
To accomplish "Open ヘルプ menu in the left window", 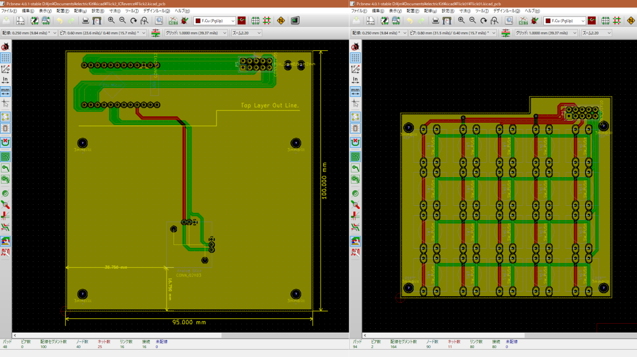I will (x=182, y=11).
